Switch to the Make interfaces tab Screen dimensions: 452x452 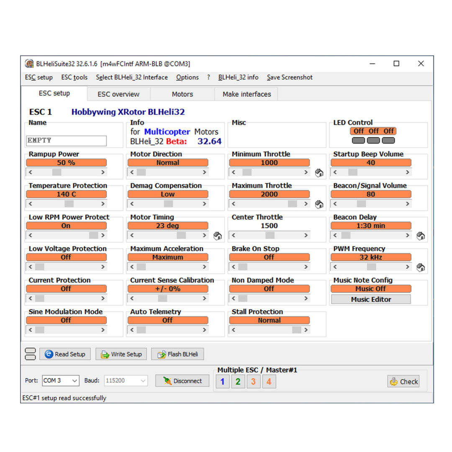click(x=247, y=94)
